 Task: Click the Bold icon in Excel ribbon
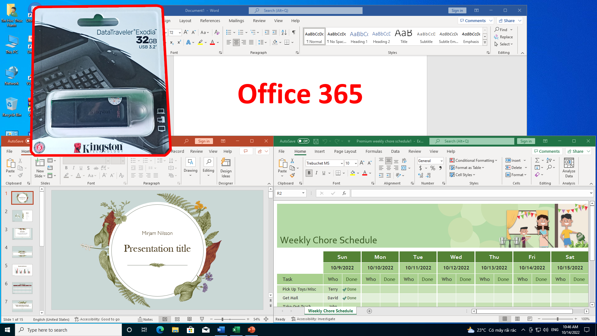click(x=309, y=173)
